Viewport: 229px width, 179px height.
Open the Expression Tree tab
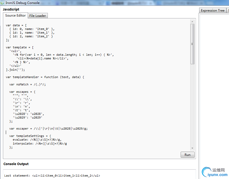pyautogui.click(x=213, y=11)
